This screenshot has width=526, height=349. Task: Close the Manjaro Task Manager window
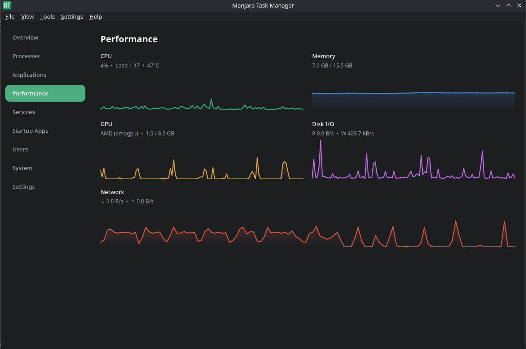519,5
